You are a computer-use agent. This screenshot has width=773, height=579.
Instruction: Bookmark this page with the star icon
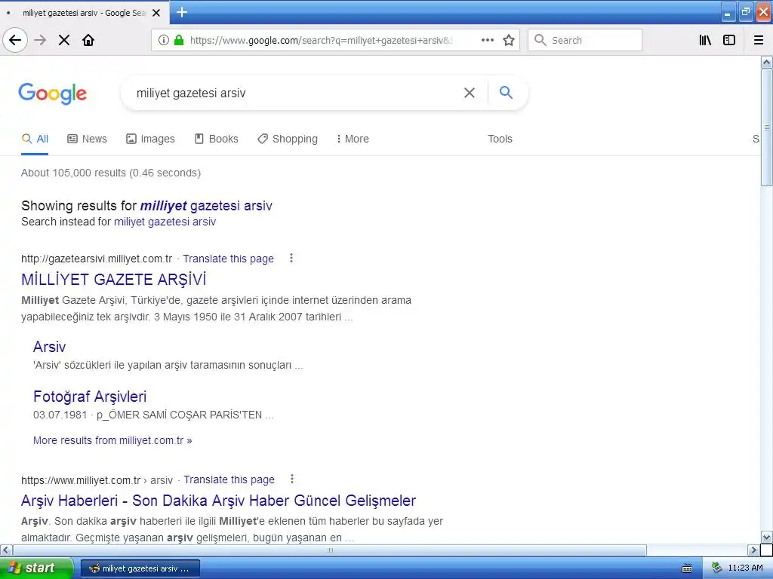(508, 40)
